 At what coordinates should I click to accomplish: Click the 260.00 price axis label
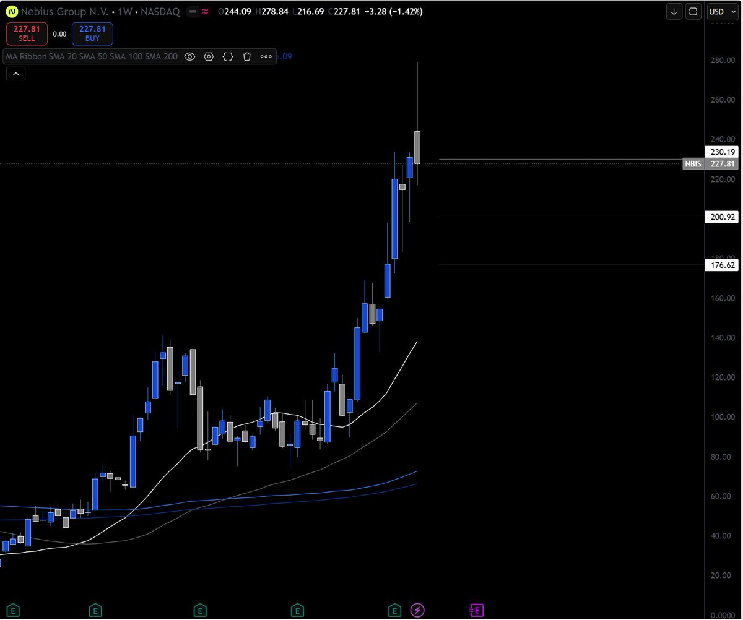click(722, 100)
